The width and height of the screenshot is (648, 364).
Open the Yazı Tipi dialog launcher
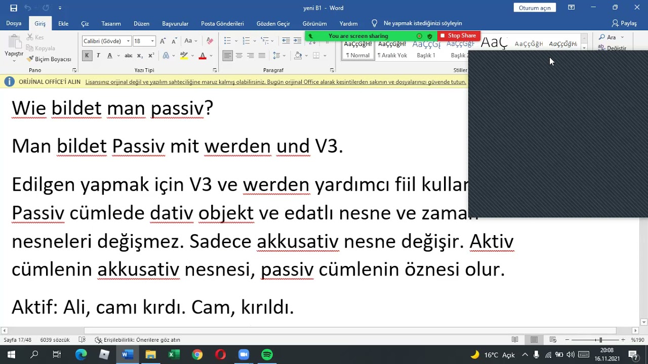(215, 70)
